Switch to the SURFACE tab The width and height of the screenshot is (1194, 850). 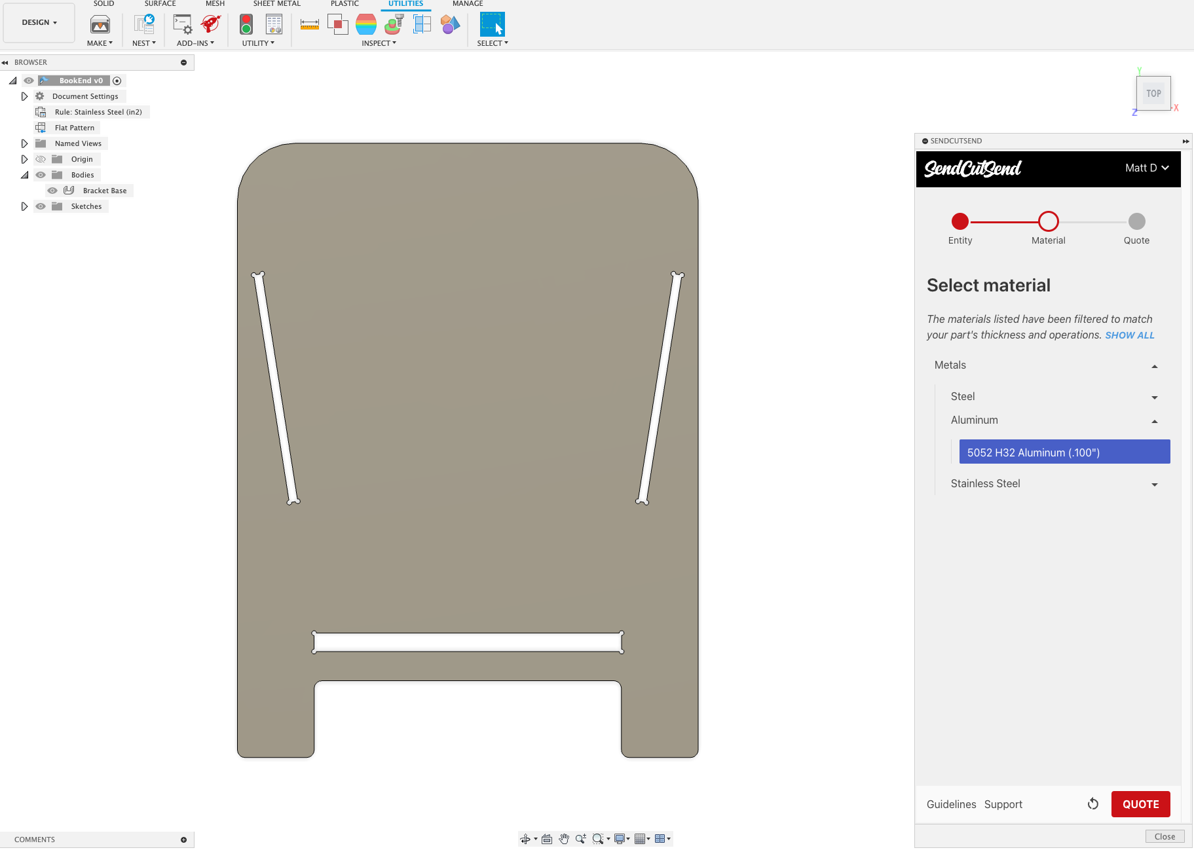160,4
